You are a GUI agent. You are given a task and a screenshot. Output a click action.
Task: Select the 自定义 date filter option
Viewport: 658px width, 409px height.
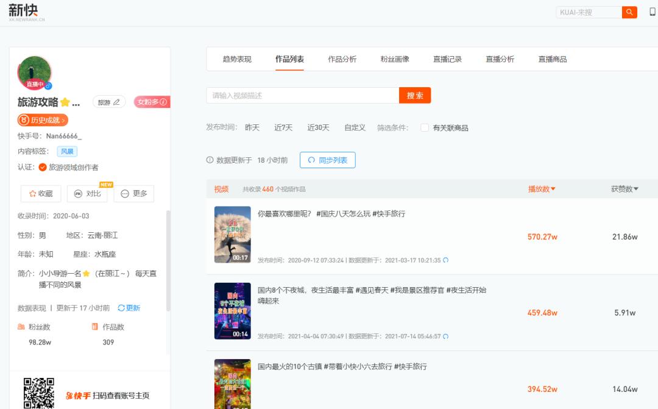point(355,127)
